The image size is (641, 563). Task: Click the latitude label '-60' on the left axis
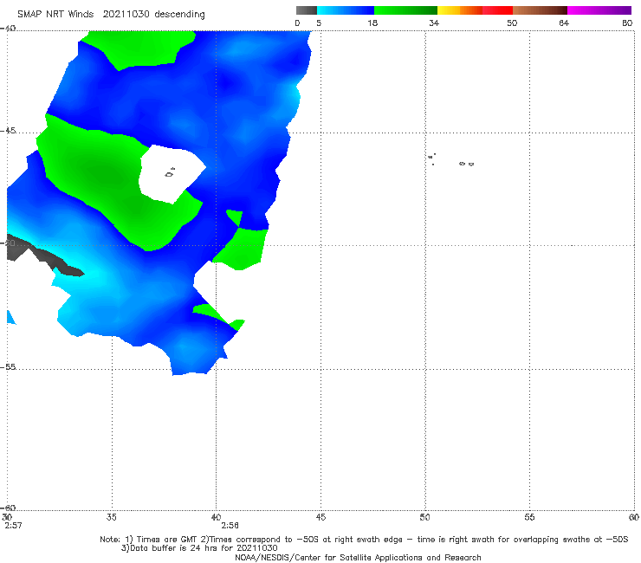[8, 508]
